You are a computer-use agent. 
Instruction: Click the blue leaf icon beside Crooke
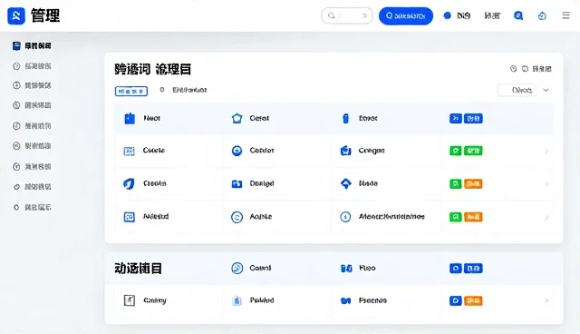pos(129,183)
